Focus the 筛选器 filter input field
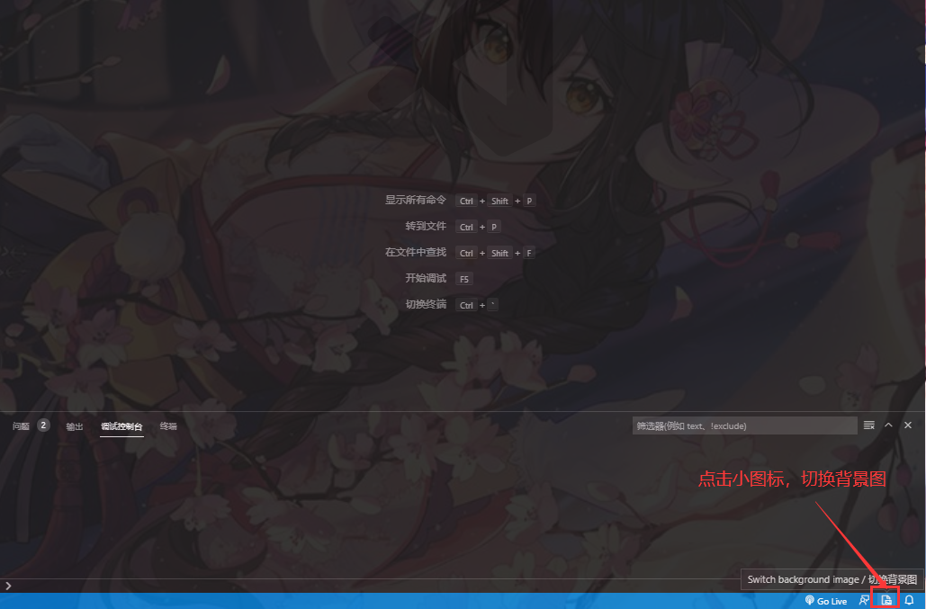Screen dimensions: 926x609 [745, 425]
